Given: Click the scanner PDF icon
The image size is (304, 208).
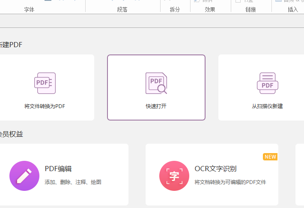Looking at the screenshot, I should [268, 83].
